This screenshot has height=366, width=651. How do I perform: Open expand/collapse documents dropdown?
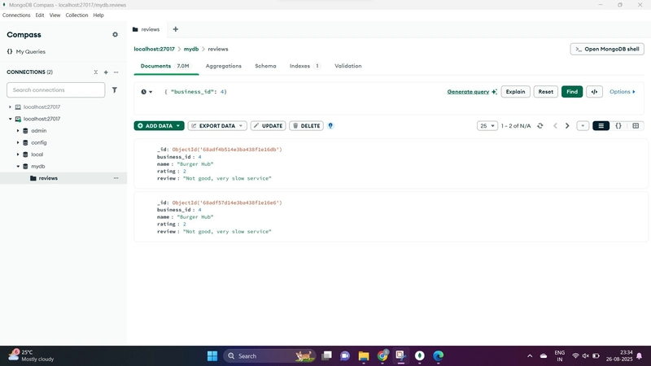pyautogui.click(x=583, y=126)
